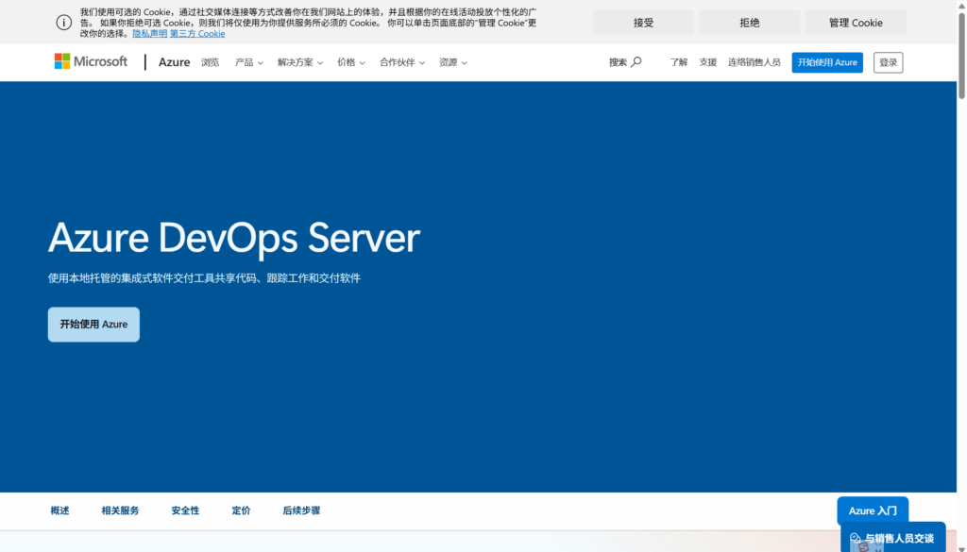Switch to 相关服务 section tab

point(120,510)
